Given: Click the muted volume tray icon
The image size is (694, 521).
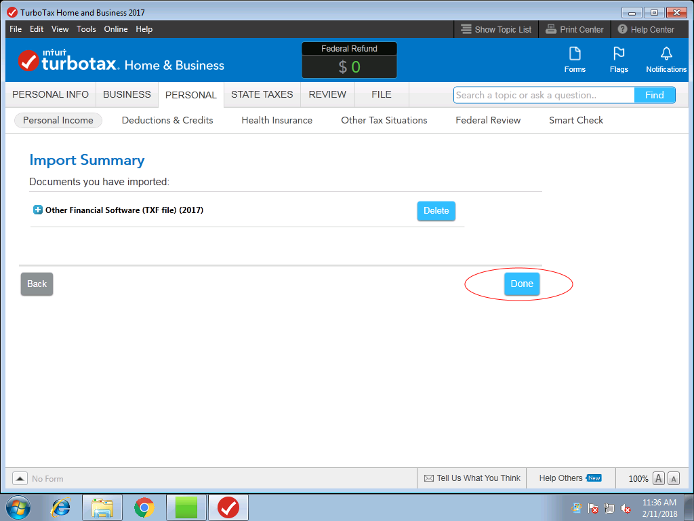Looking at the screenshot, I should point(626,509).
